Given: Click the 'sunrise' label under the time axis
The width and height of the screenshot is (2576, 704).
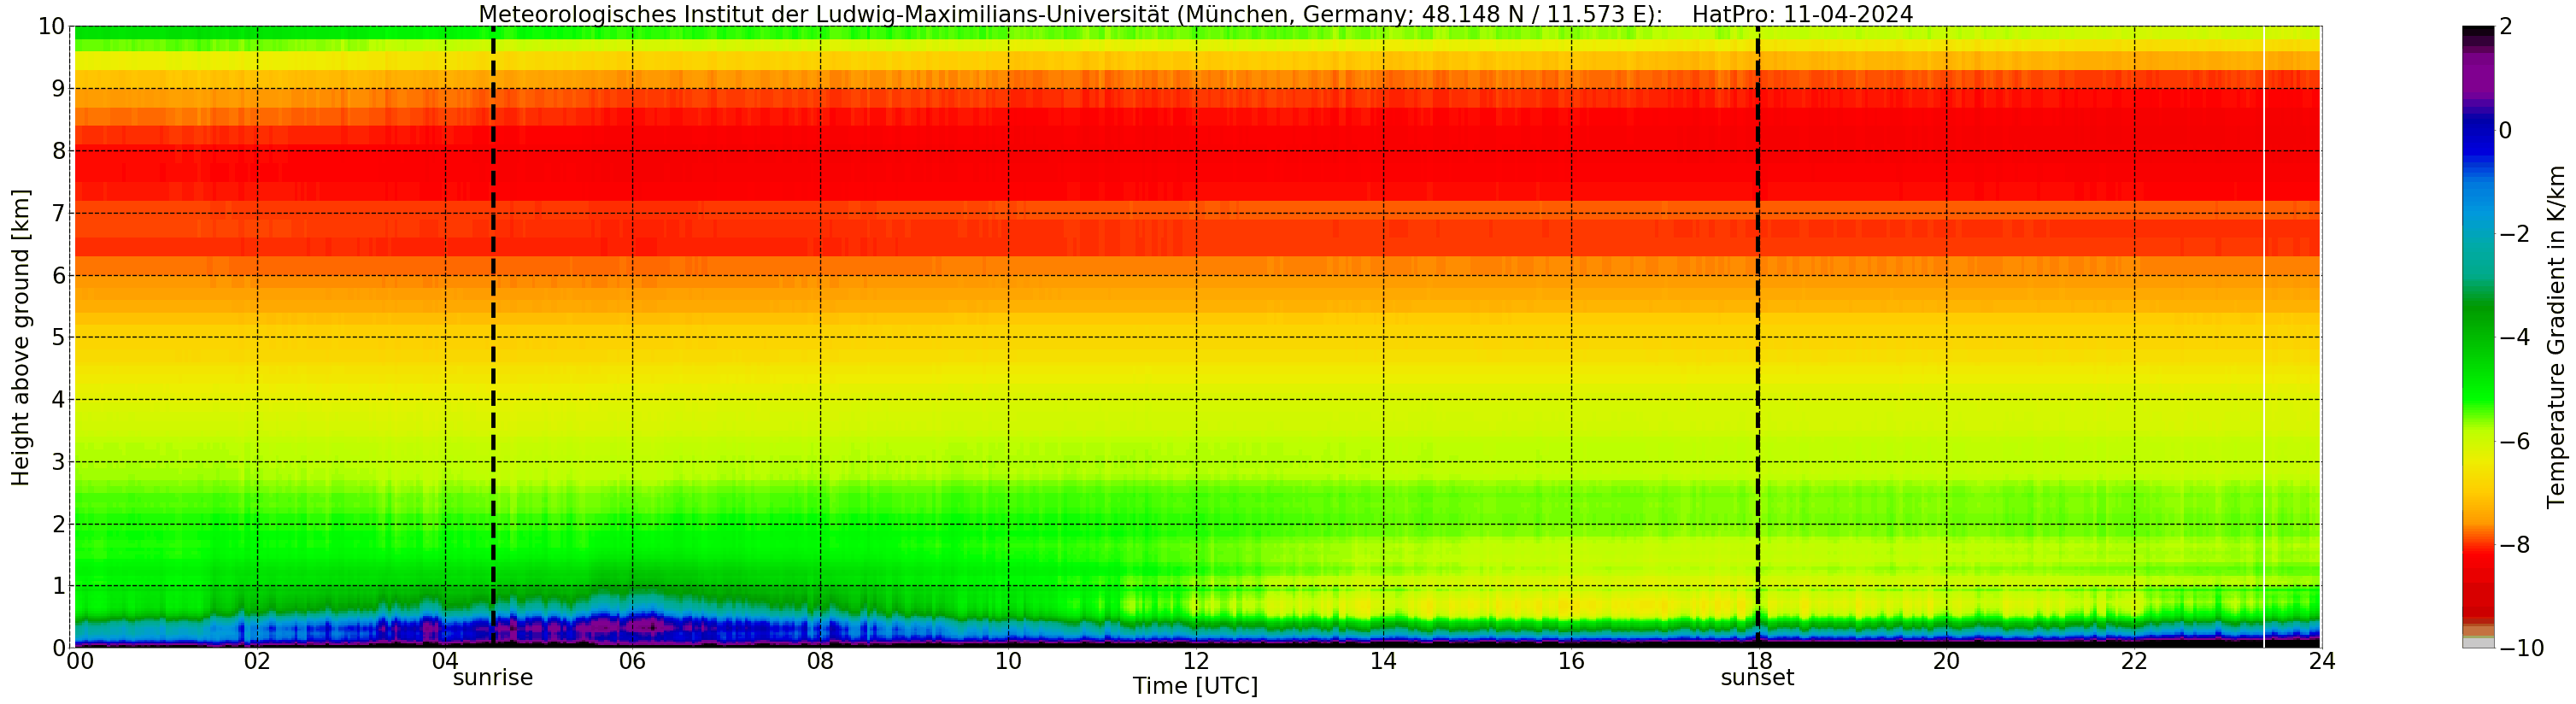Looking at the screenshot, I should point(493,678).
